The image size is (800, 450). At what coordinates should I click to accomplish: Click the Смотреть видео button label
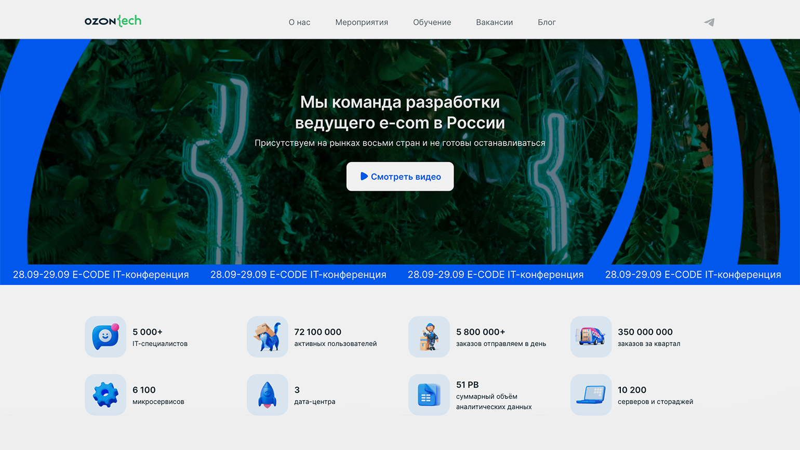tap(406, 177)
